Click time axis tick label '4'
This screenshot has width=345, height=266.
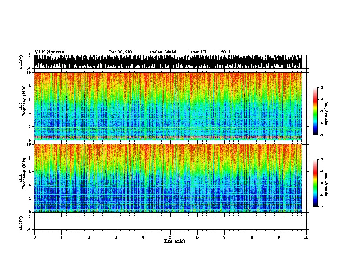coord(143,237)
